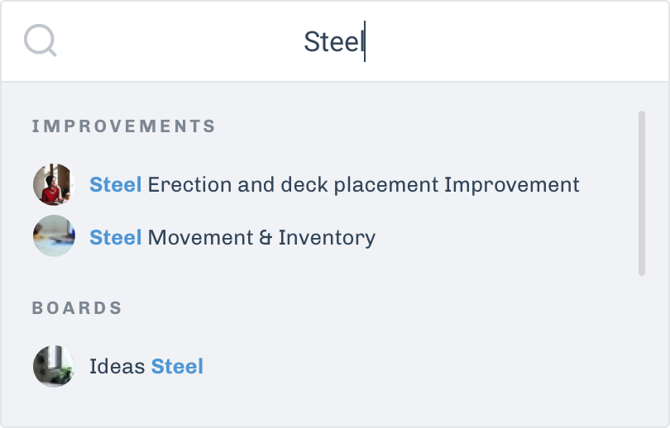Click the word "Inventory" in the second result

click(327, 238)
